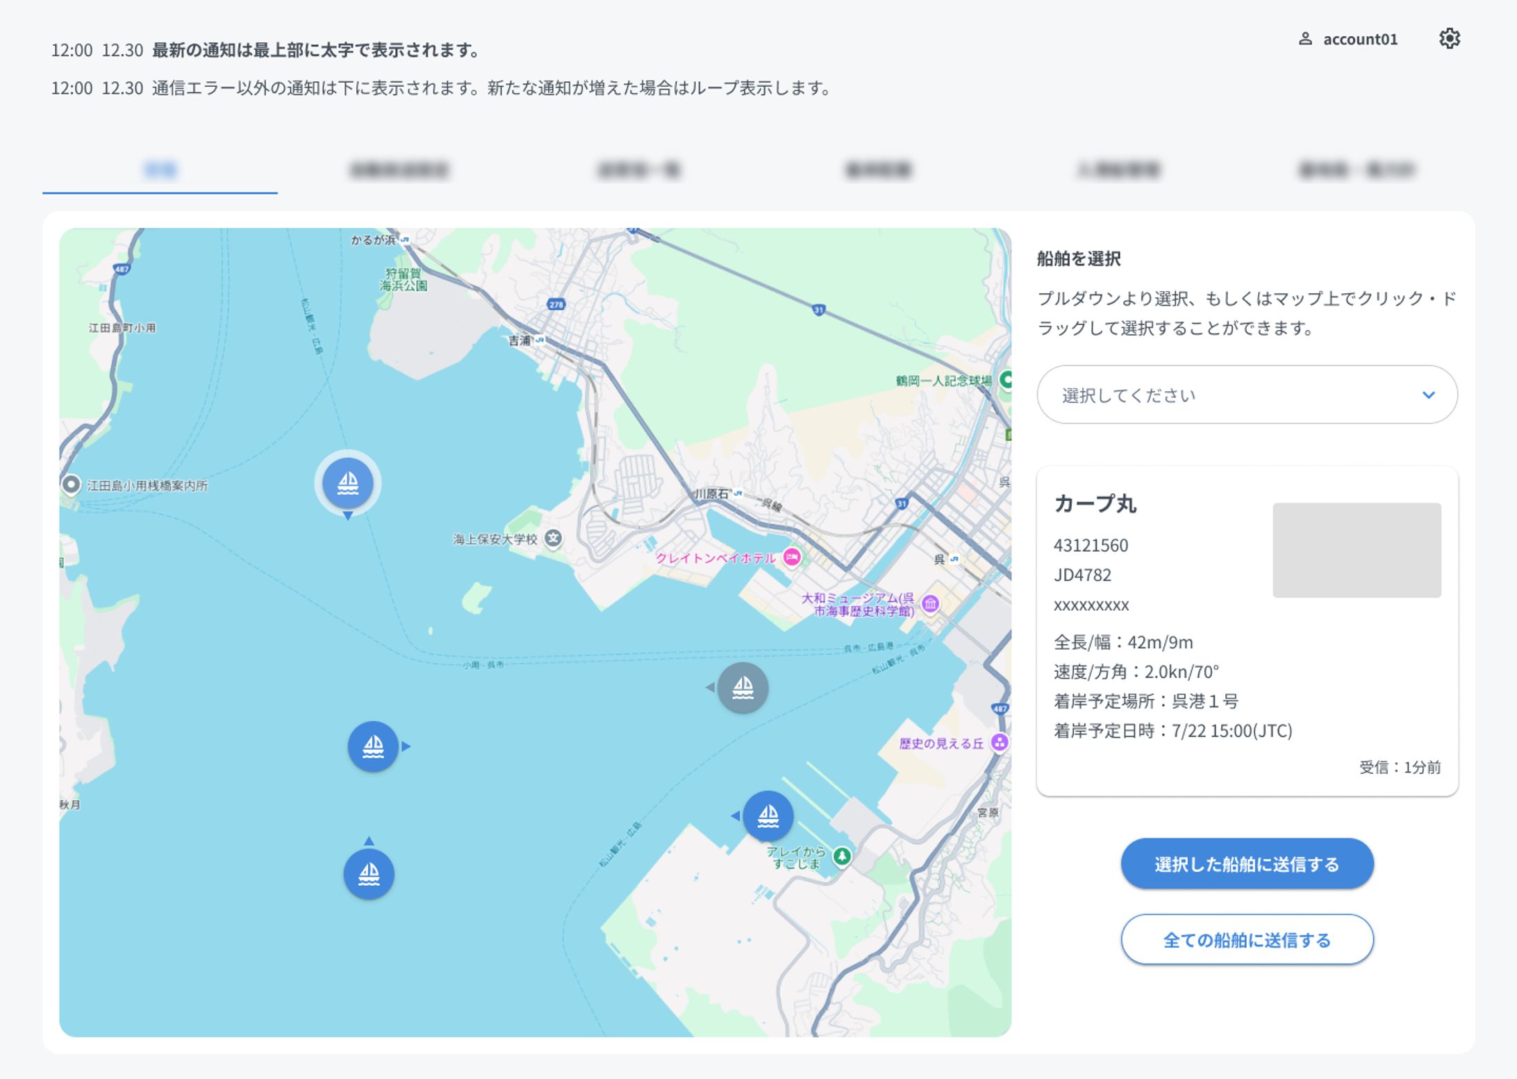1517x1079 pixels.
Task: Click the 狩留賀海浜公園 label on map
Action: pyautogui.click(x=404, y=279)
